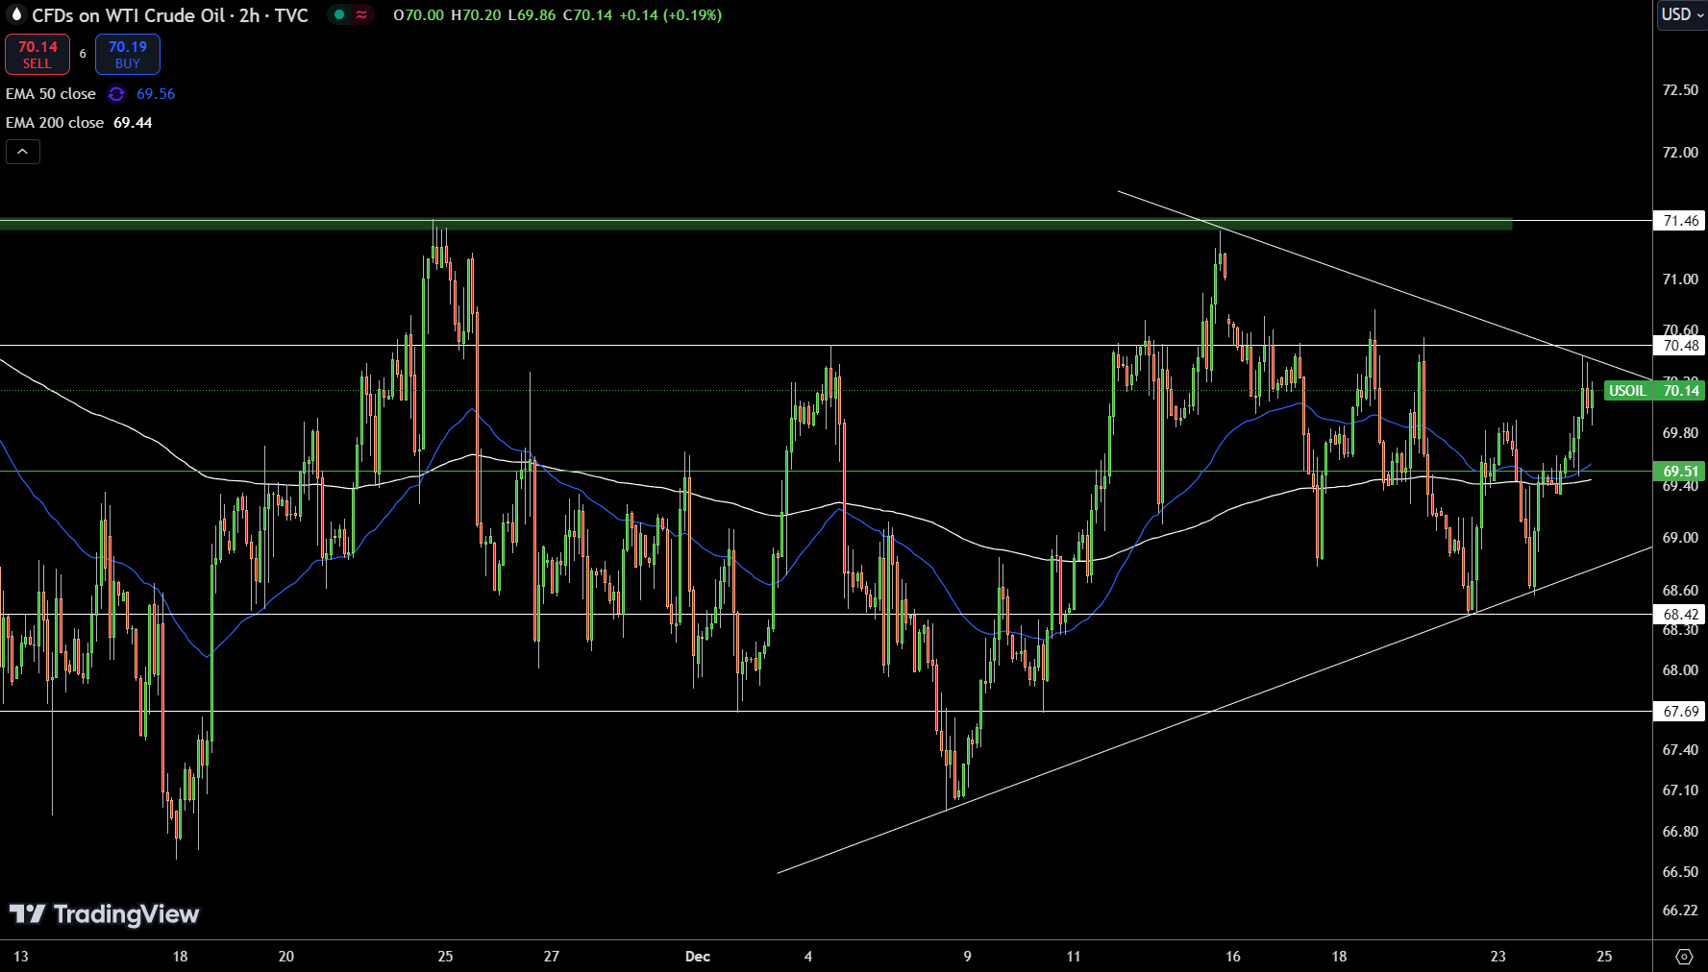
Task: Click the EMA 50 value 69.56
Action: click(156, 94)
